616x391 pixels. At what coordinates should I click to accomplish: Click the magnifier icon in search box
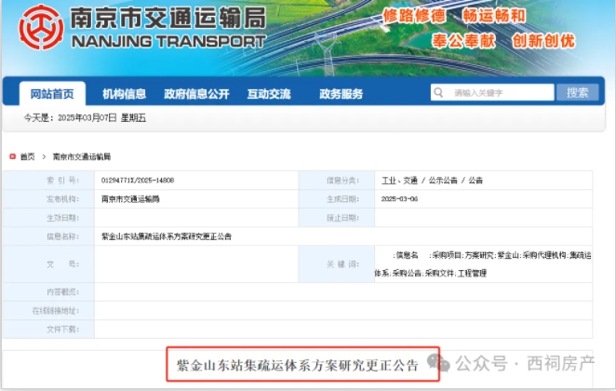point(441,93)
